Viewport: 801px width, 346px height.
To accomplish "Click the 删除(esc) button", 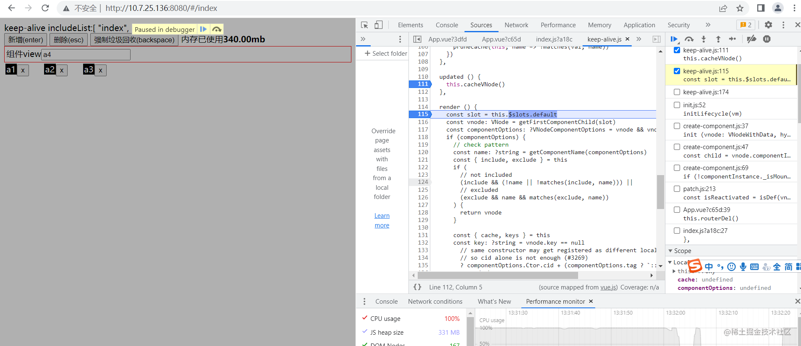I will [x=68, y=40].
